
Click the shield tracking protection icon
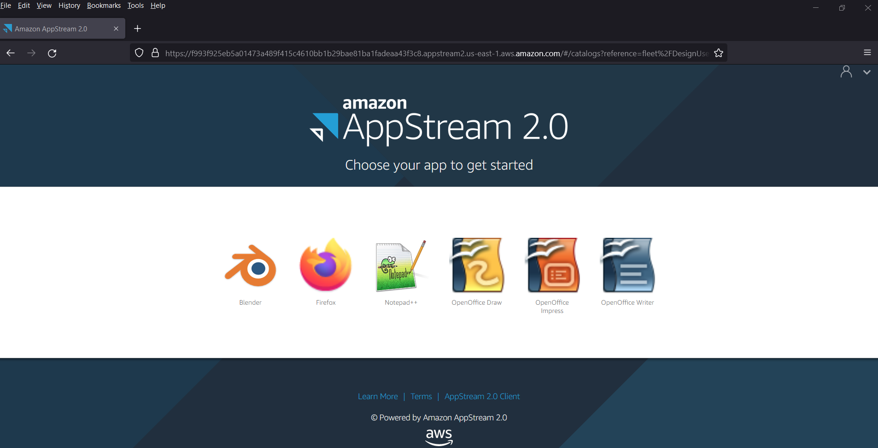coord(139,53)
